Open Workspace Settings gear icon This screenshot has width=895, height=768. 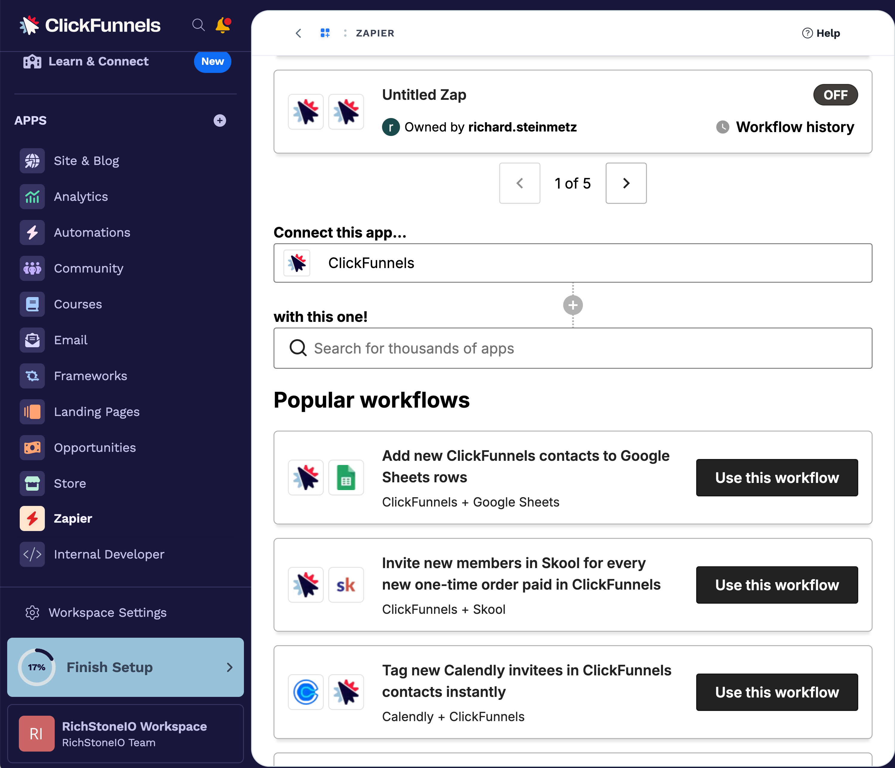pos(32,613)
